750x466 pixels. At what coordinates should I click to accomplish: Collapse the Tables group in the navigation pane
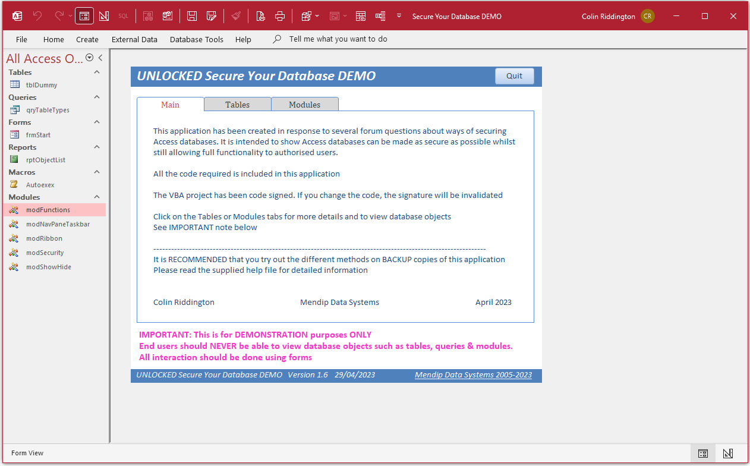pyautogui.click(x=97, y=72)
